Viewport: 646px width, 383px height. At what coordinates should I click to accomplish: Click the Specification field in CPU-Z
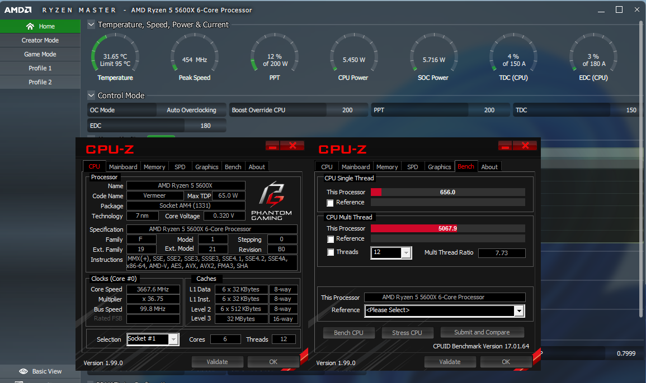(212, 229)
